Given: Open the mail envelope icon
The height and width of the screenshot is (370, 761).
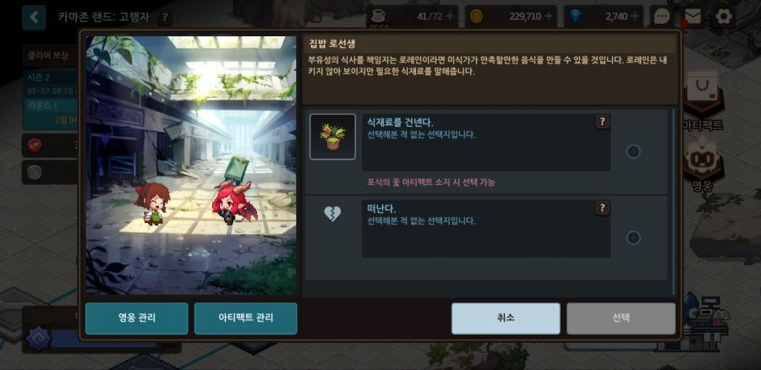Looking at the screenshot, I should pyautogui.click(x=693, y=17).
